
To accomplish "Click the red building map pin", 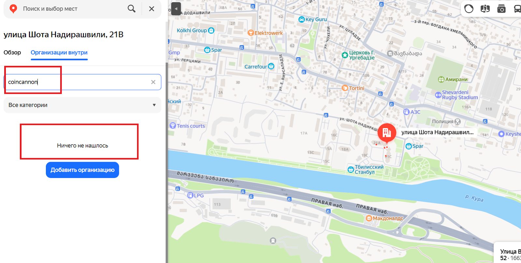I will 387,133.
